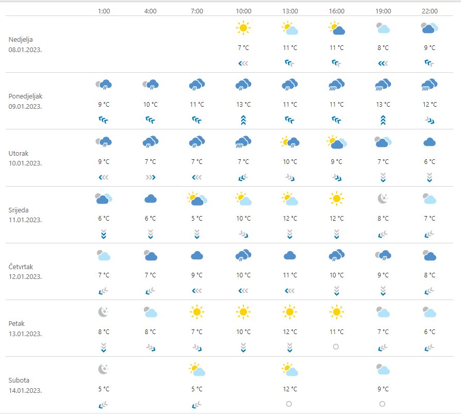Screen dimensions: 461x414
Task: Click the sun icon for Nedjelja at 10:00
Action: (x=243, y=28)
